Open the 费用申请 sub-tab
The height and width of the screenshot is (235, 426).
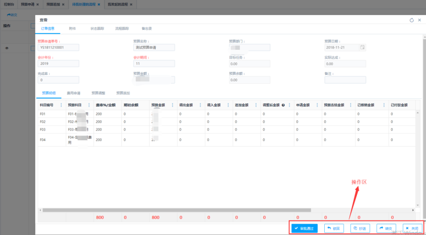[73, 93]
